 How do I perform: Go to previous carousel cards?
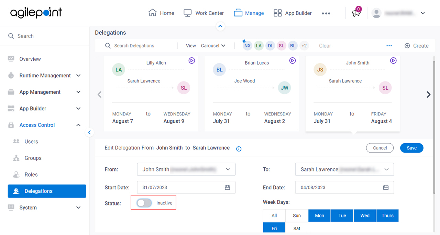point(99,94)
